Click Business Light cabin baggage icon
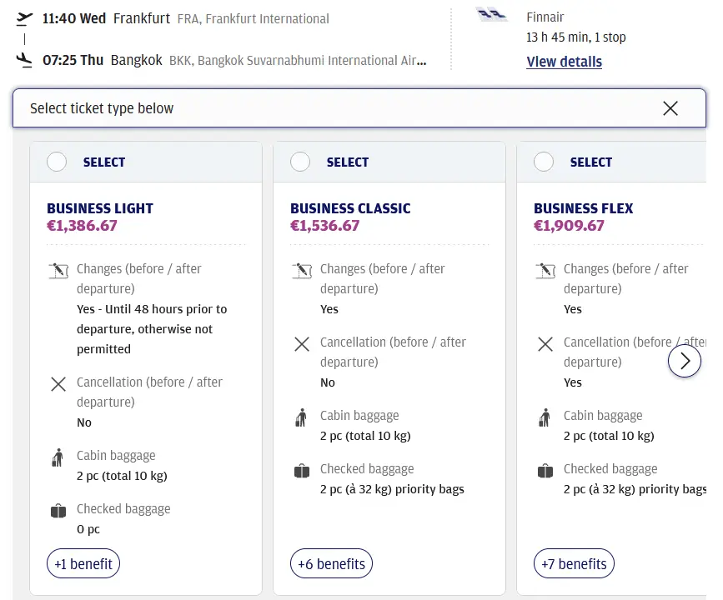 58,457
